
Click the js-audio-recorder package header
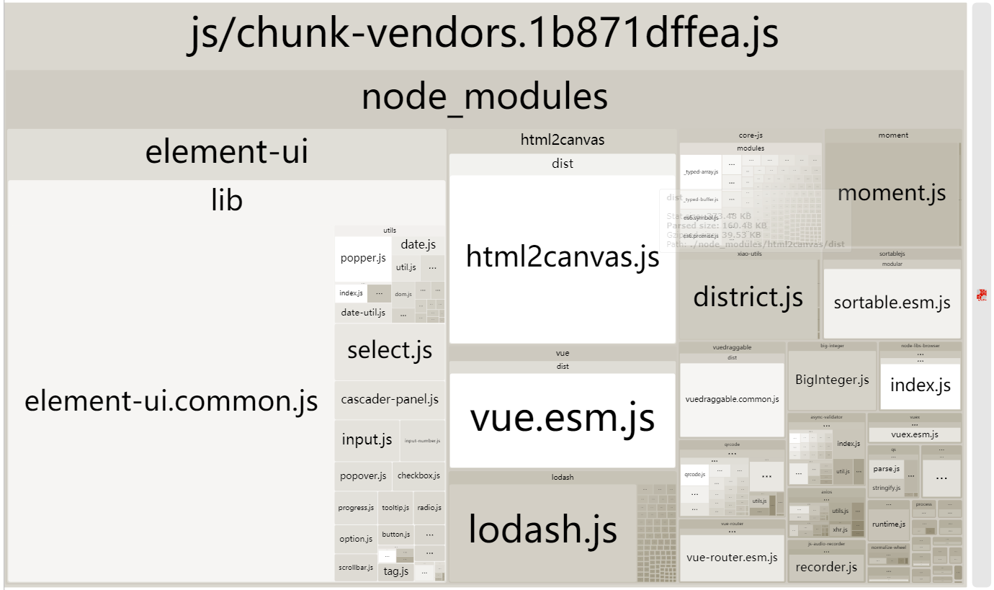(826, 544)
